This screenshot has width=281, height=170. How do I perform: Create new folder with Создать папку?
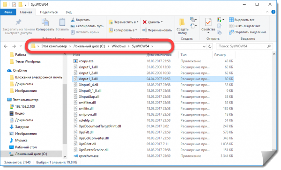(x=182, y=26)
